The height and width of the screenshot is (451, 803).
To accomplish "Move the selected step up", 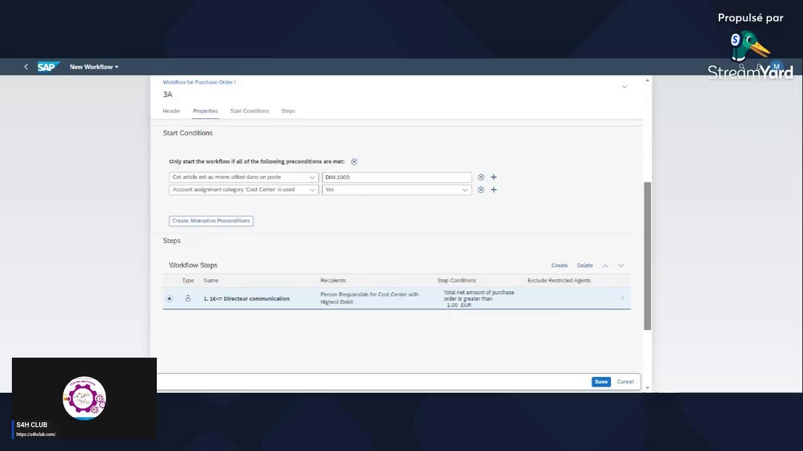I will (605, 266).
